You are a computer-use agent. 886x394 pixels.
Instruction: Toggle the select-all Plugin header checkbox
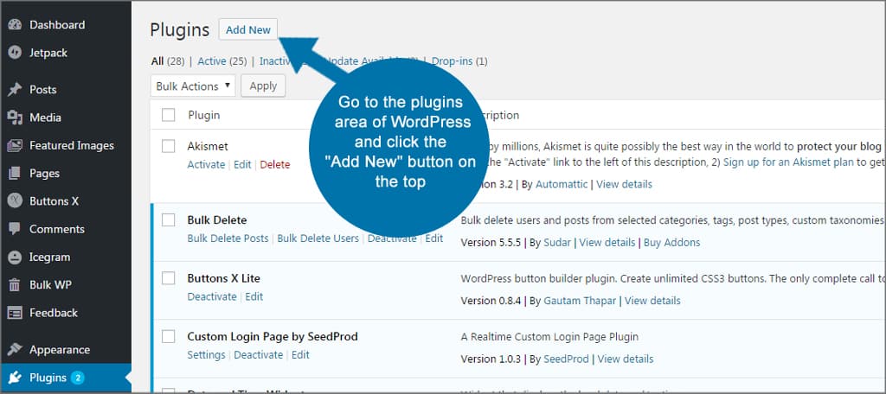[169, 115]
